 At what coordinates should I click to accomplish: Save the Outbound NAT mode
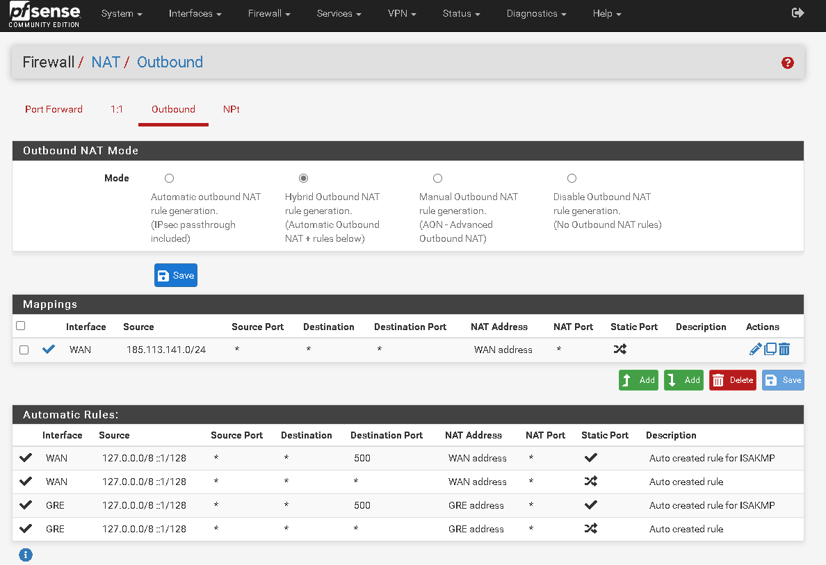click(176, 275)
